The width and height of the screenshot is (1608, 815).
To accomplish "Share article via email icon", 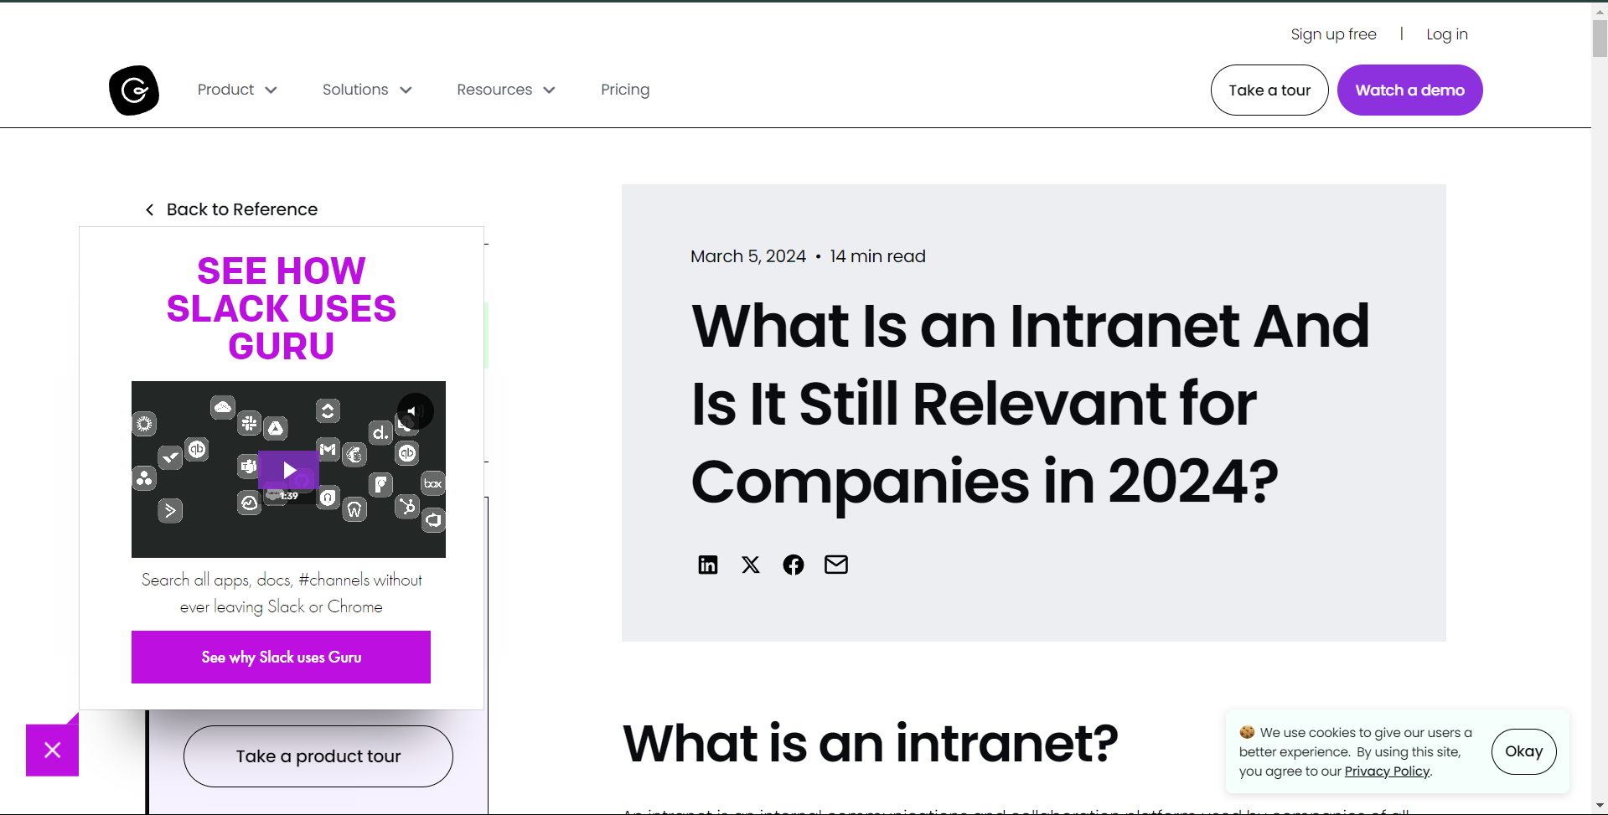I will pos(836,565).
